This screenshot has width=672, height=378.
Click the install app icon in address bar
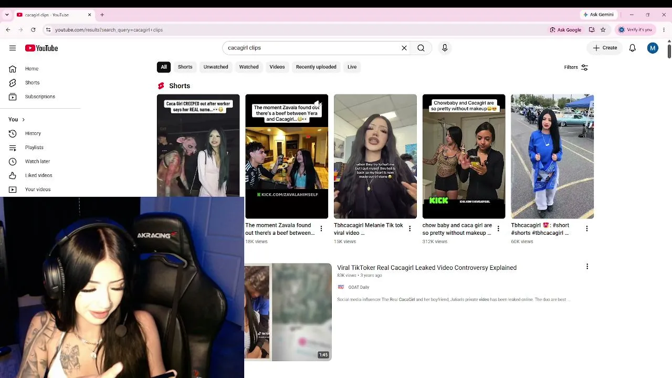coord(592,30)
